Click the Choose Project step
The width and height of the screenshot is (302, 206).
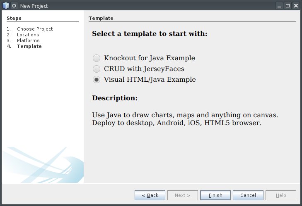35,29
